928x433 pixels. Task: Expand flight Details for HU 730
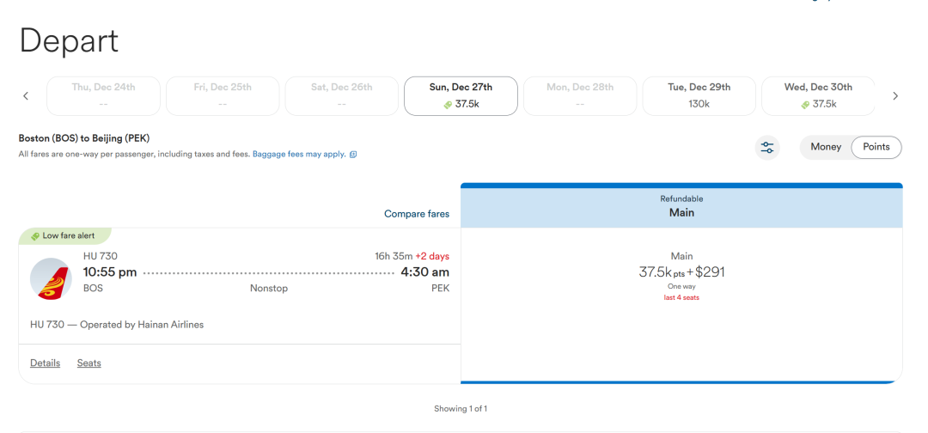pos(45,363)
